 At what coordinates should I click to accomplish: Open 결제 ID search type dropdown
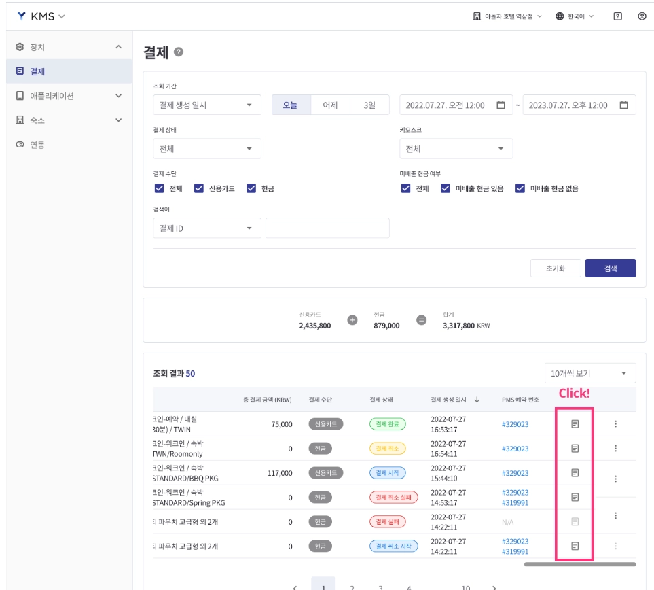[x=207, y=228]
